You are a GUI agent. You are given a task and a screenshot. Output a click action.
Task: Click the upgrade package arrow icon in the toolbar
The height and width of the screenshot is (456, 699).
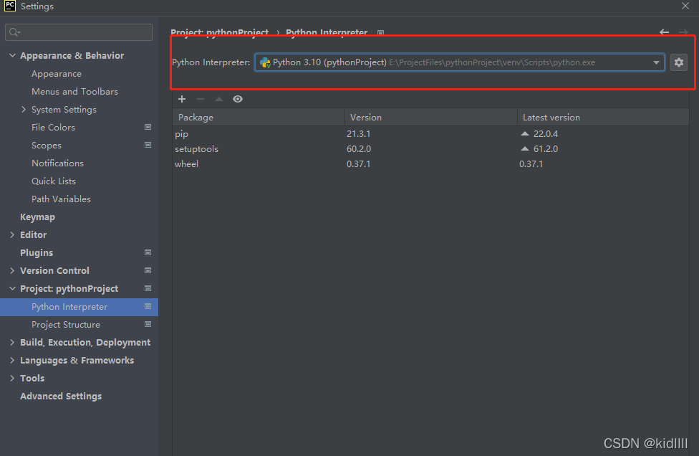pos(219,99)
